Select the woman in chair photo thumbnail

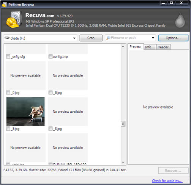click(x=25, y=112)
